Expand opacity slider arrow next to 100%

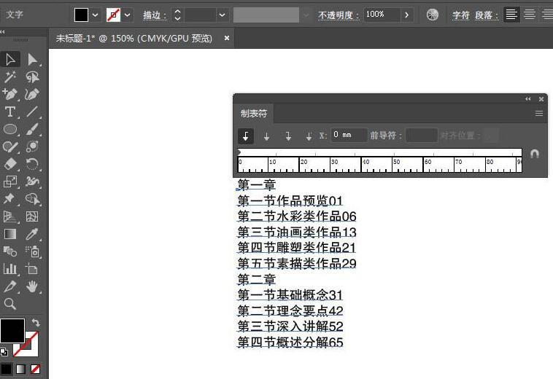pos(406,15)
